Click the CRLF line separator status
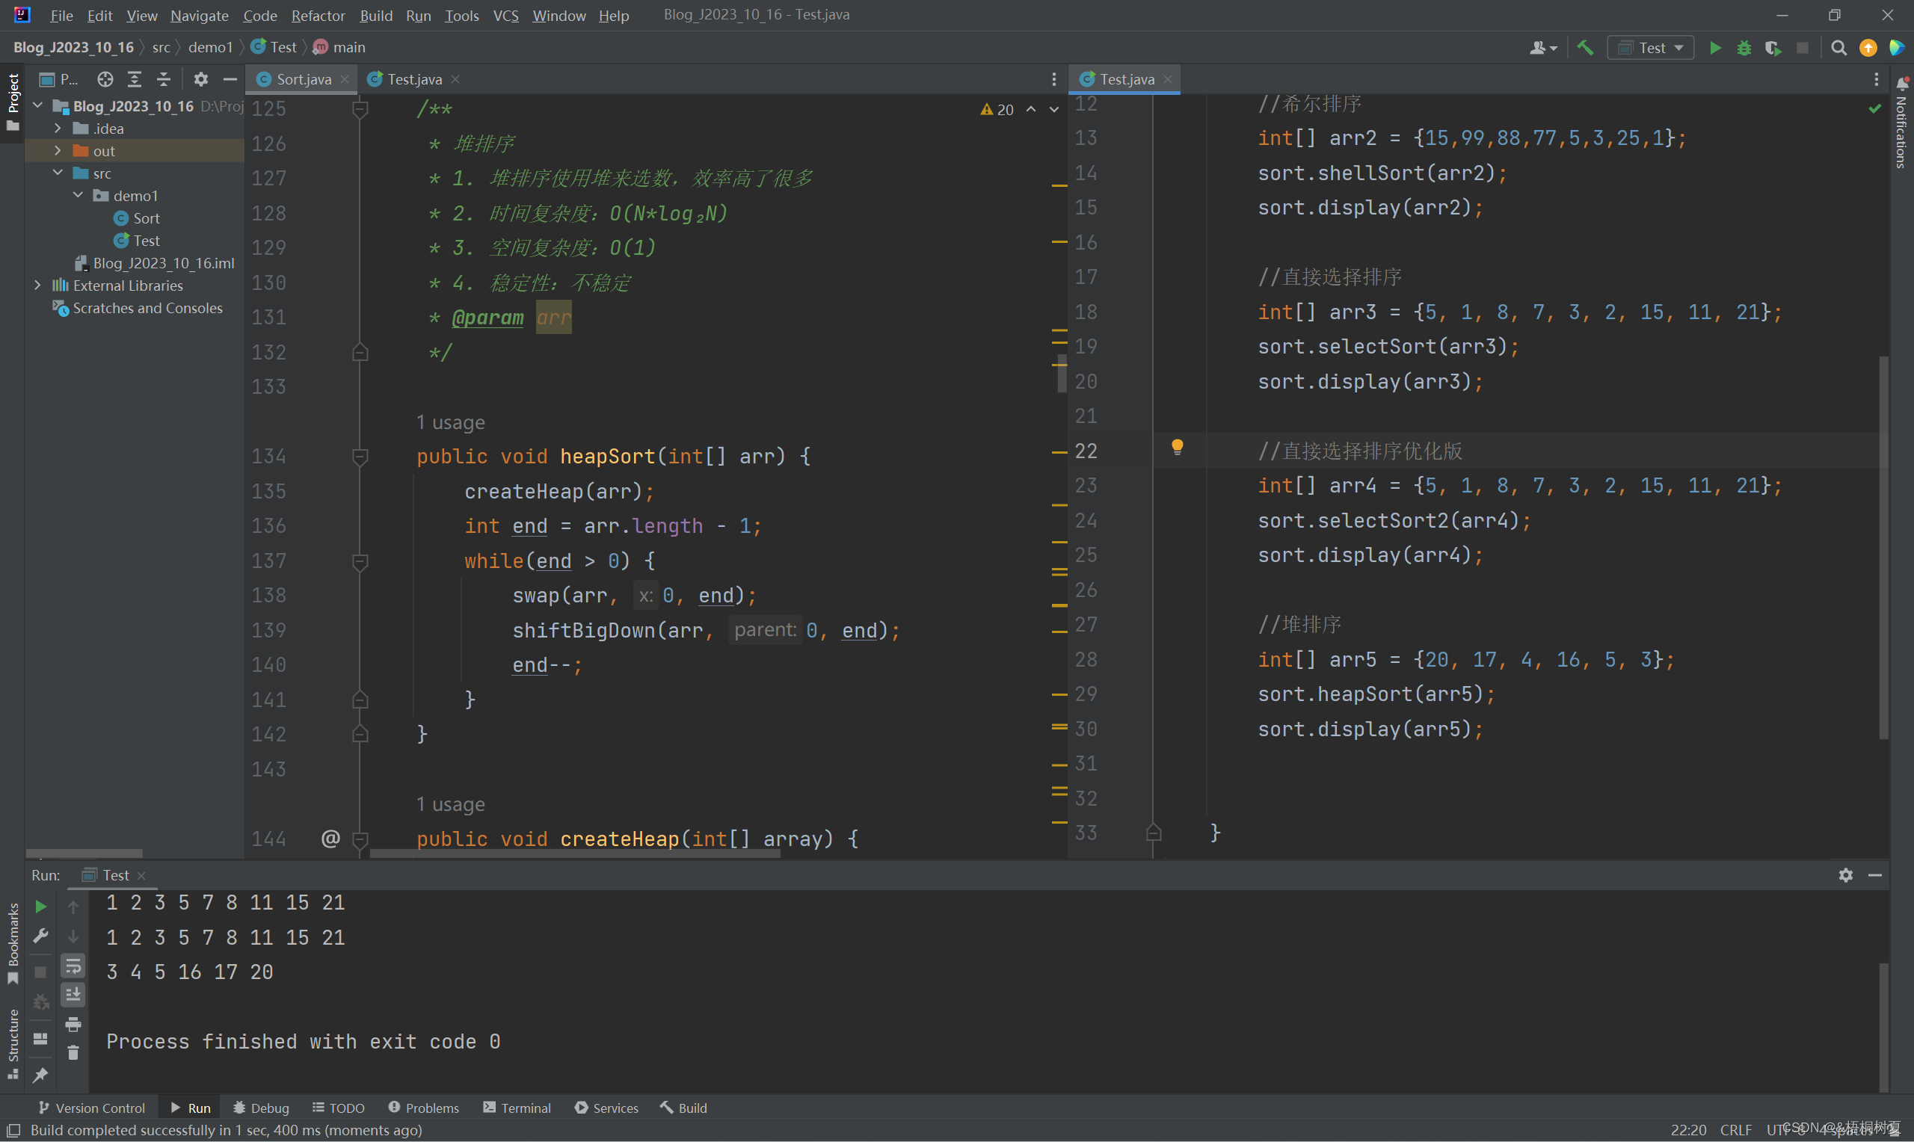1914x1142 pixels. [x=1735, y=1130]
